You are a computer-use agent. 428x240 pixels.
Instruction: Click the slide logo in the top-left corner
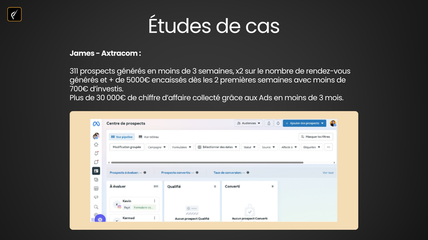click(15, 14)
